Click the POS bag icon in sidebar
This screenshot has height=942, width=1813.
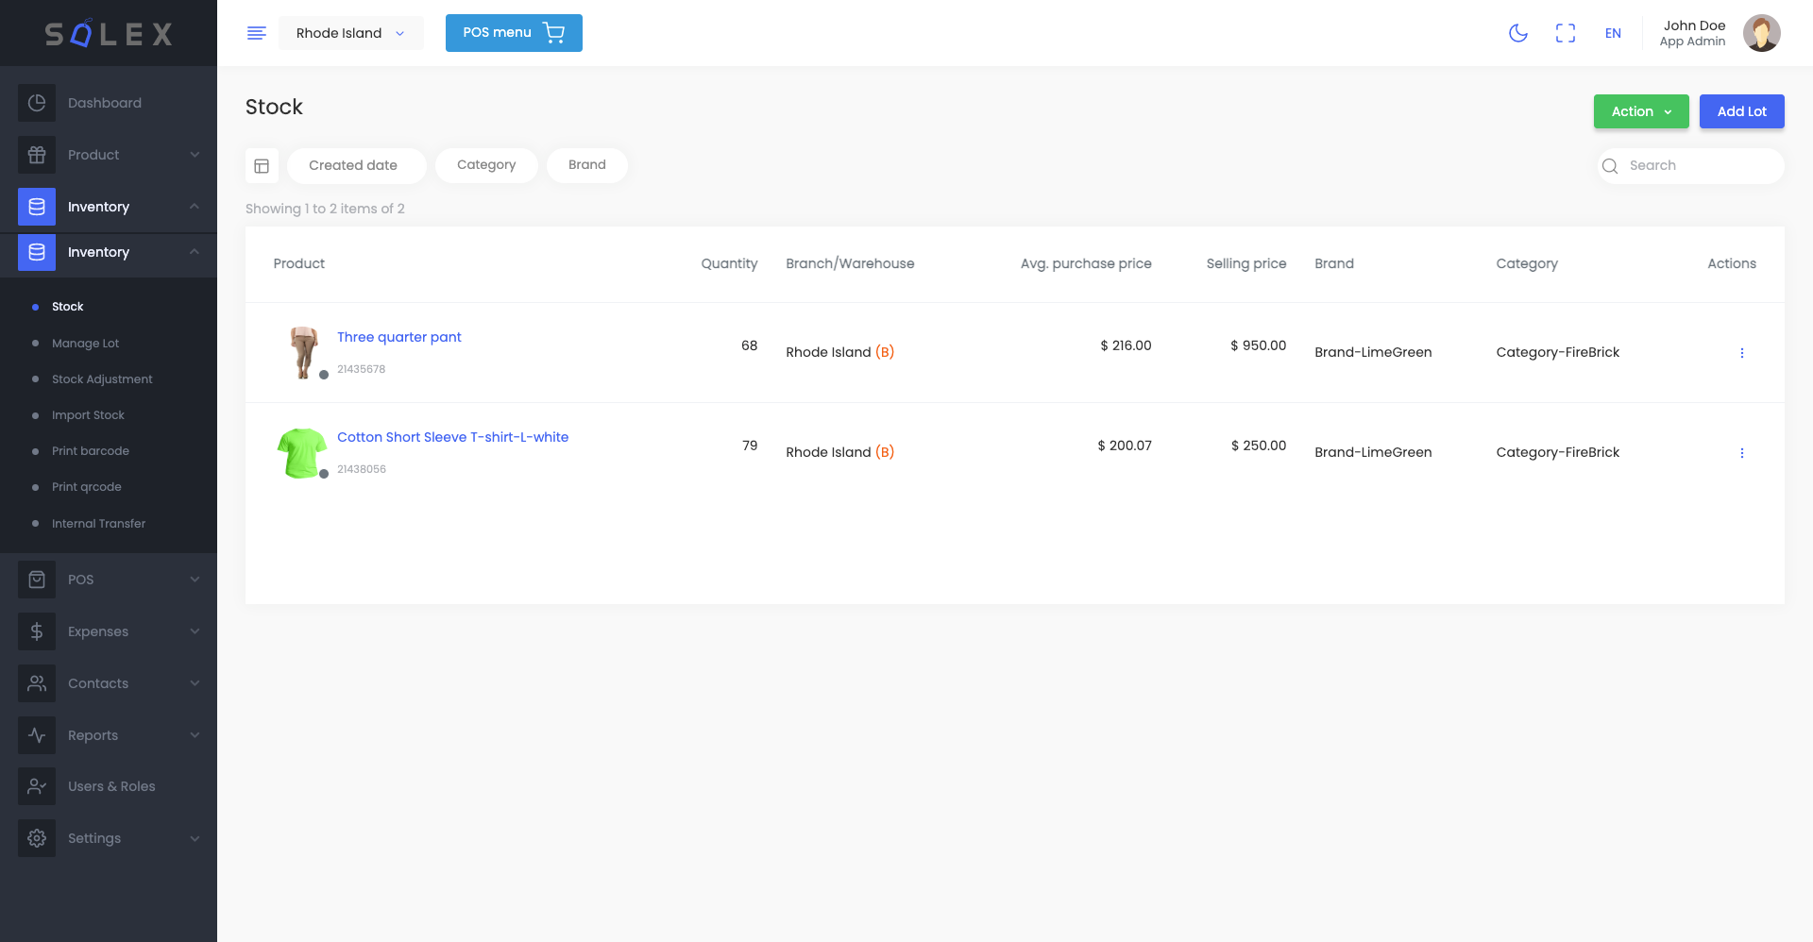tap(36, 579)
